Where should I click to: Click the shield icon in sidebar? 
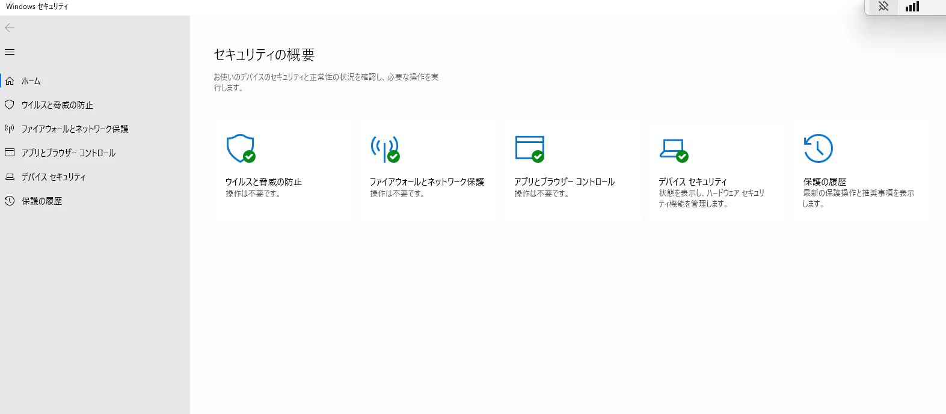[x=10, y=105]
